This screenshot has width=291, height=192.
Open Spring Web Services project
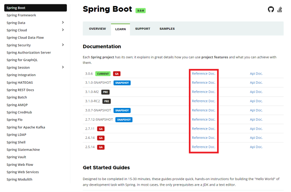point(23,172)
